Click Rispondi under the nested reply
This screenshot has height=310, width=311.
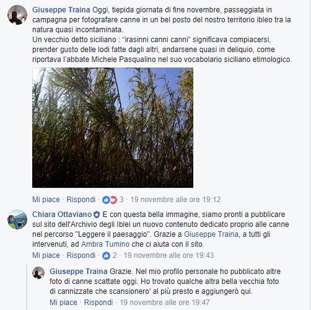click(x=99, y=303)
